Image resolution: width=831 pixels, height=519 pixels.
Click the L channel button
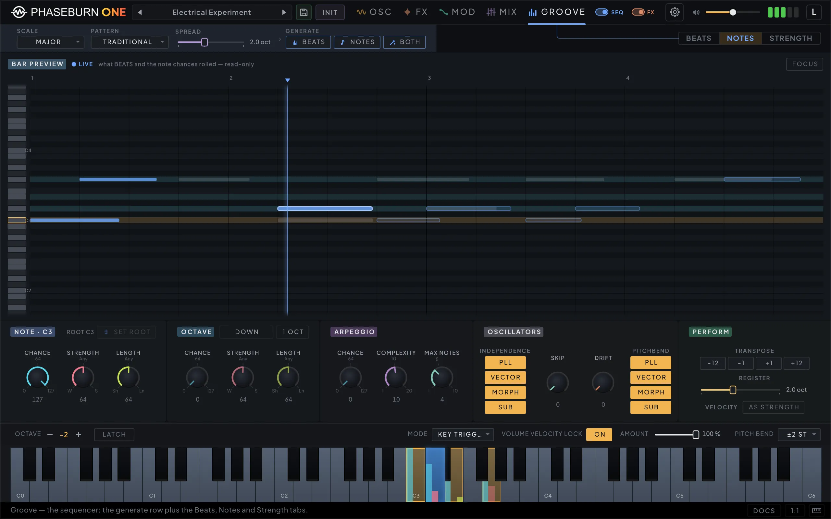[x=814, y=12]
